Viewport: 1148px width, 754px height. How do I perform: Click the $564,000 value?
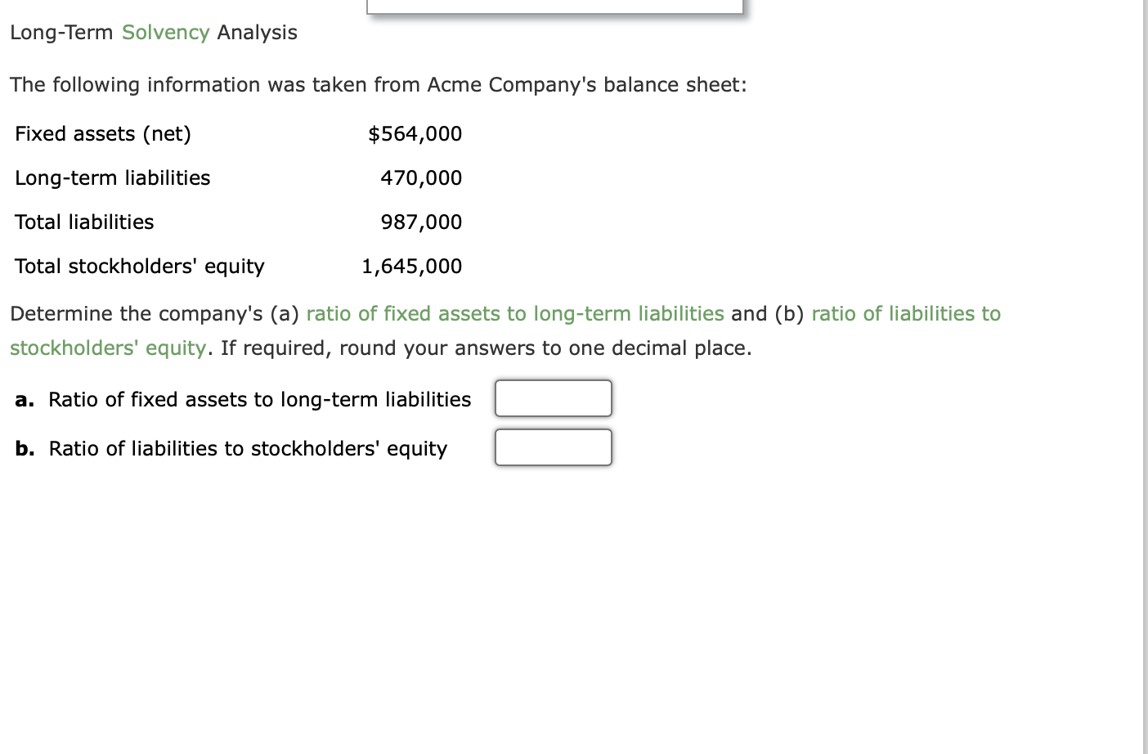(415, 133)
